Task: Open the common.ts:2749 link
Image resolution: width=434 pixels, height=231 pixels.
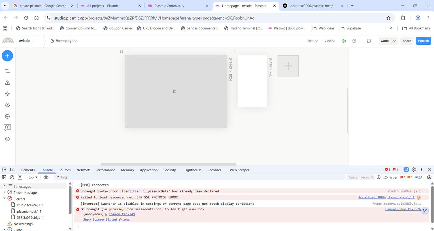Action: pos(122,214)
